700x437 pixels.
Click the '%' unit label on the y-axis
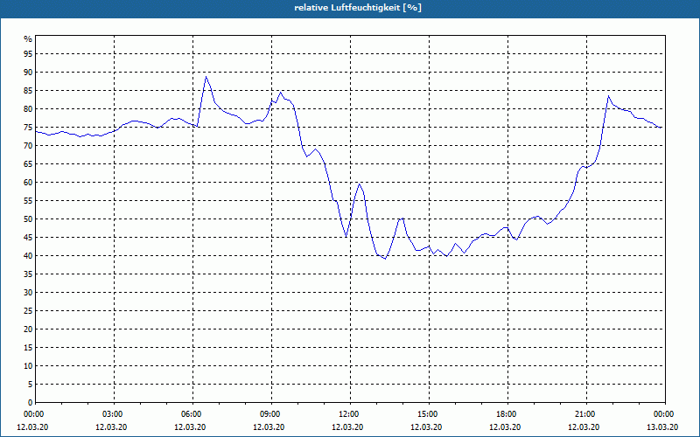[x=28, y=39]
